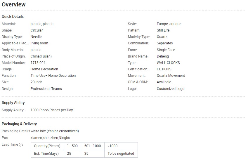Click the To be negotiated cell
The width and height of the screenshot is (248, 160).
(121, 154)
